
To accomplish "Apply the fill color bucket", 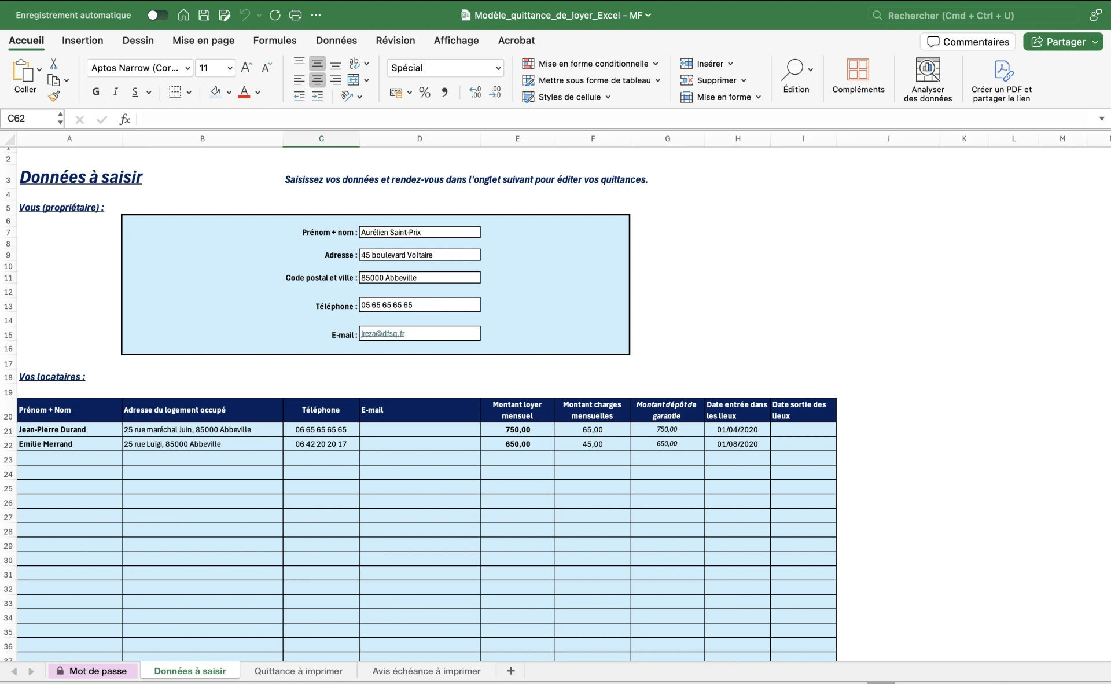I will (215, 92).
